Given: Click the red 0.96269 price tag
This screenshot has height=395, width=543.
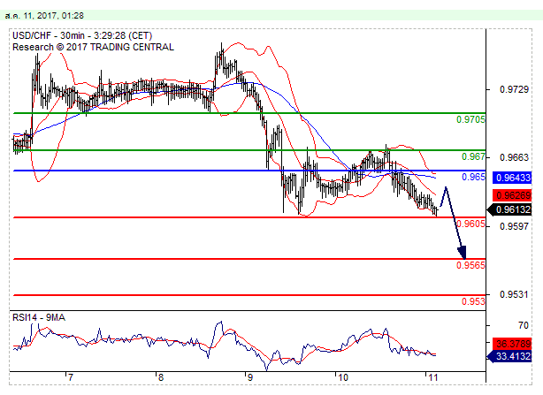Looking at the screenshot, I should 512,195.
